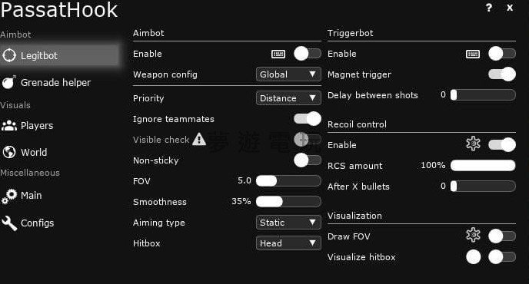Click the question mark help icon

coord(489,8)
